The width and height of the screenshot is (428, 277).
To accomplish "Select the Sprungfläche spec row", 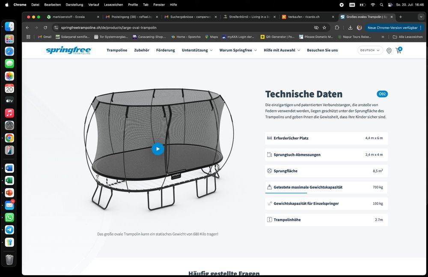I will click(x=326, y=171).
